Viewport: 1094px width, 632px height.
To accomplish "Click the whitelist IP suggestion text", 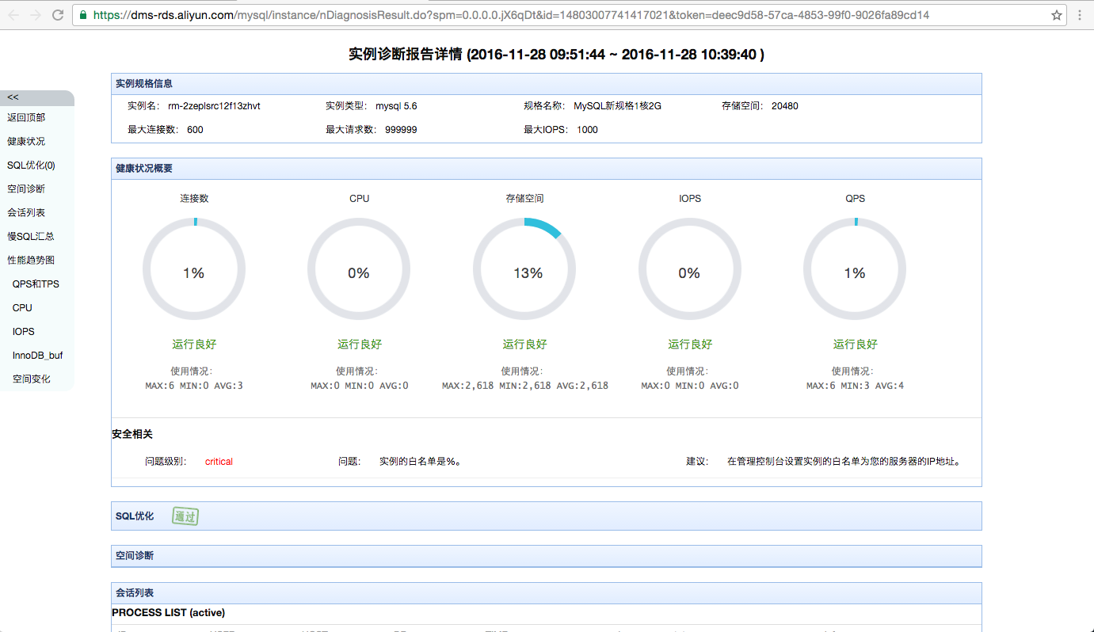I will click(844, 462).
